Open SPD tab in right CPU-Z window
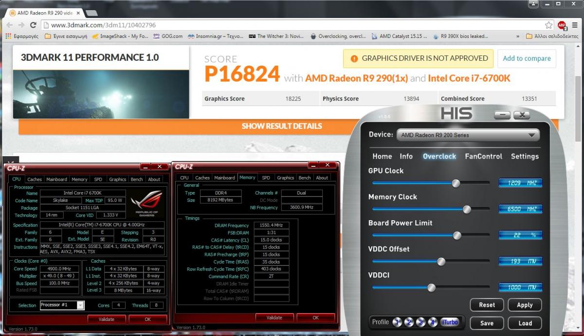 click(x=266, y=178)
